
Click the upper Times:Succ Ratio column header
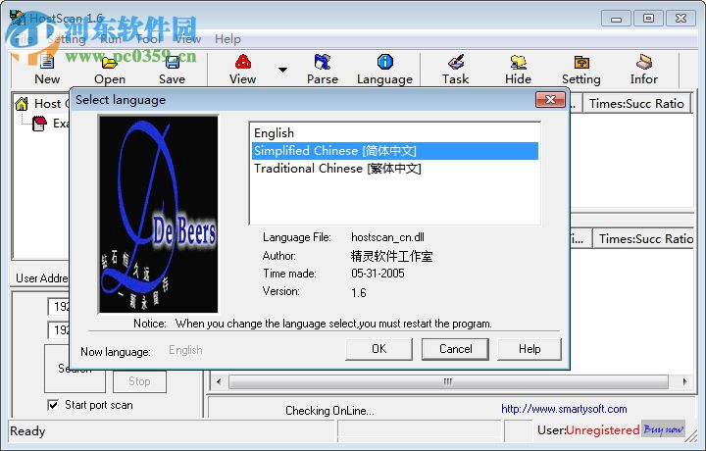click(x=636, y=104)
